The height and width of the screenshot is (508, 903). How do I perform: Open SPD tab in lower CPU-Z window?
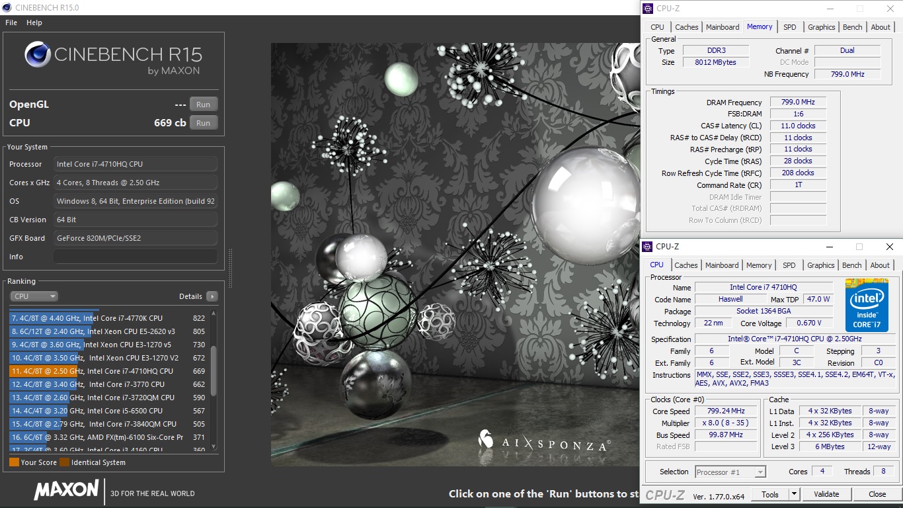789,265
